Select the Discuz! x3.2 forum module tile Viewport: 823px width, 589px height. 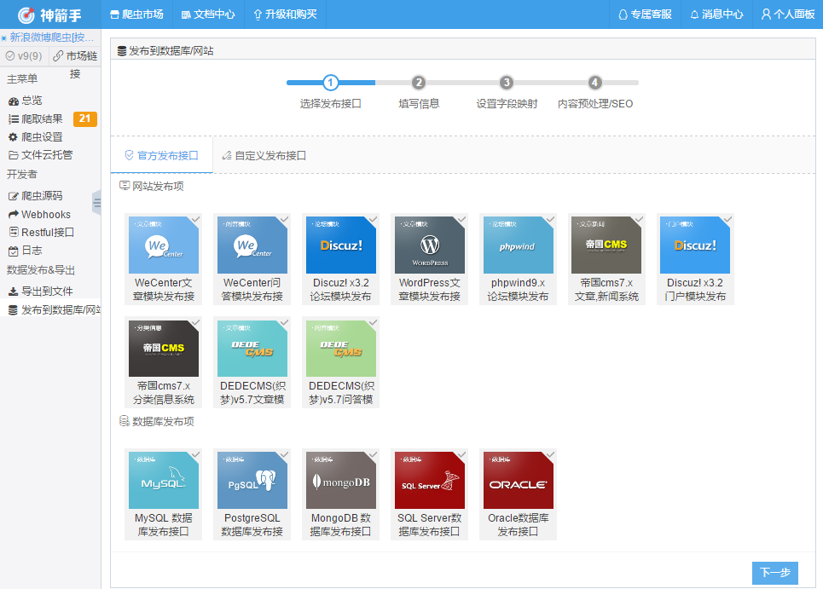(x=341, y=245)
